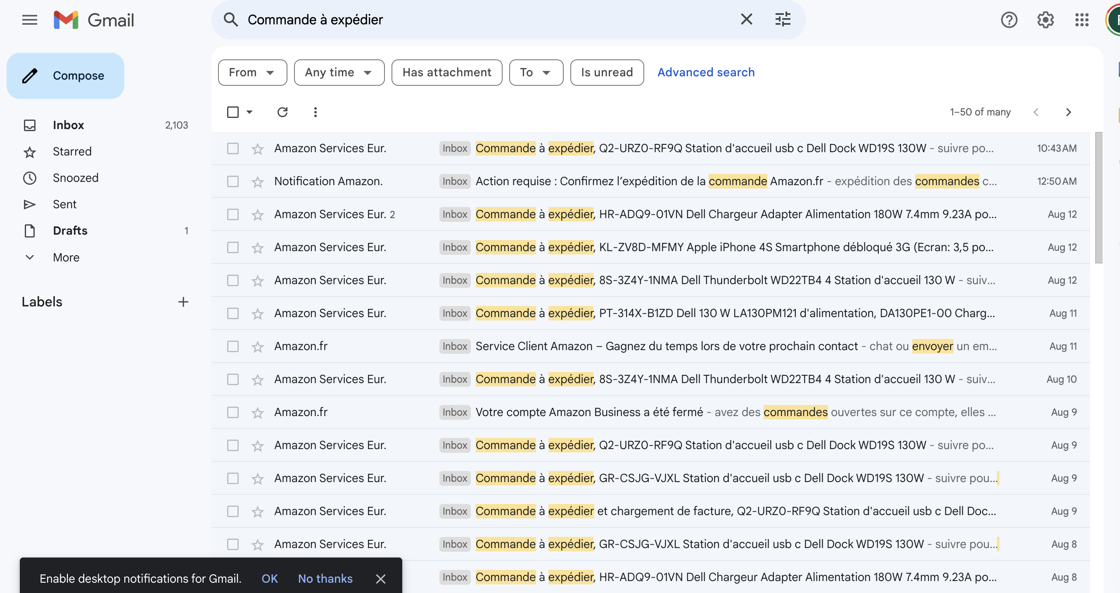Select the Service Client Amazon email checkbox
This screenshot has width=1120, height=593.
(233, 346)
